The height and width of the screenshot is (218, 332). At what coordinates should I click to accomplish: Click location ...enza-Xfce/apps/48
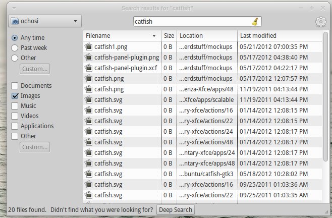pyautogui.click(x=206, y=89)
